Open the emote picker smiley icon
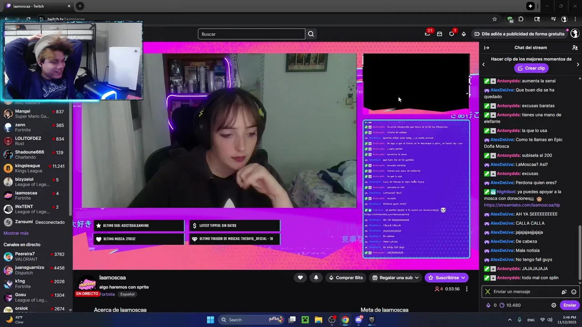 coord(574,292)
